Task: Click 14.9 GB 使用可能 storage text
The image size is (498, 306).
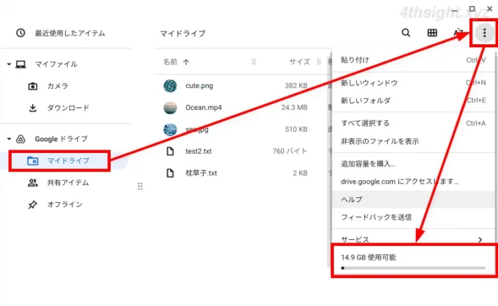Action: 369,258
